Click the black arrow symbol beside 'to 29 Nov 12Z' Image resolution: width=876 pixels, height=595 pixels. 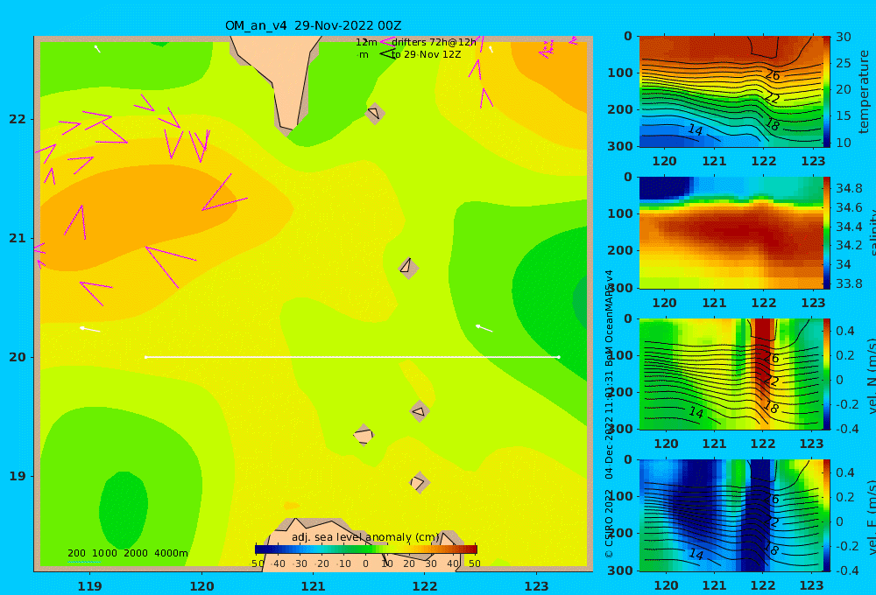[387, 54]
